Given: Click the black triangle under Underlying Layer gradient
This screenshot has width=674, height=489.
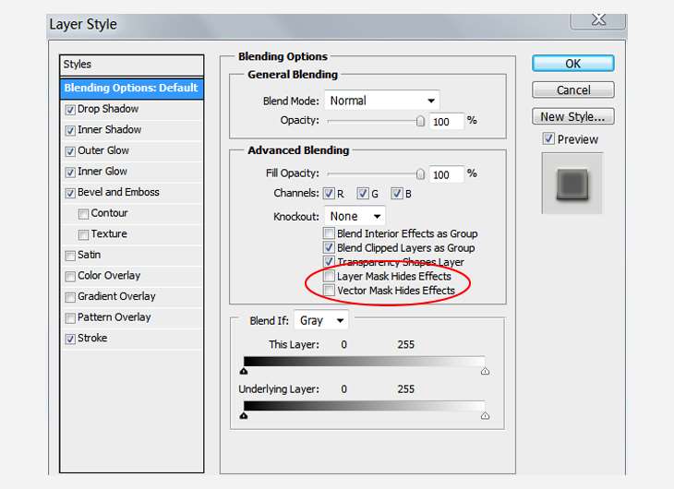Looking at the screenshot, I should coord(244,415).
